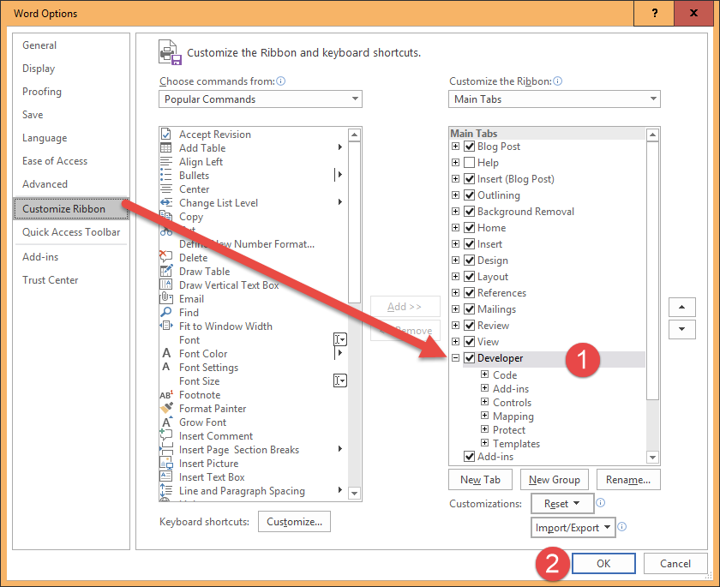This screenshot has width=720, height=587.
Task: Select the Change List Level icon
Action: point(165,203)
